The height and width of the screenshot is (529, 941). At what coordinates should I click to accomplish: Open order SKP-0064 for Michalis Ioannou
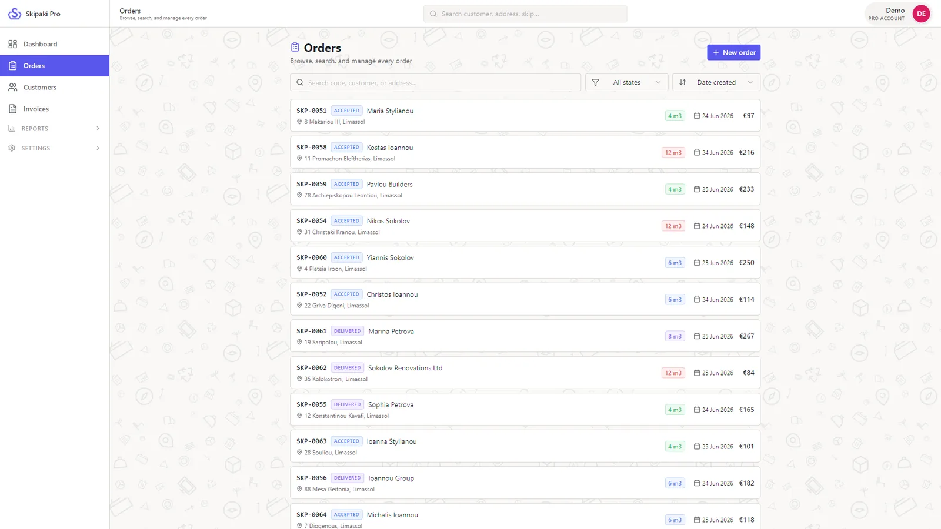pyautogui.click(x=525, y=516)
